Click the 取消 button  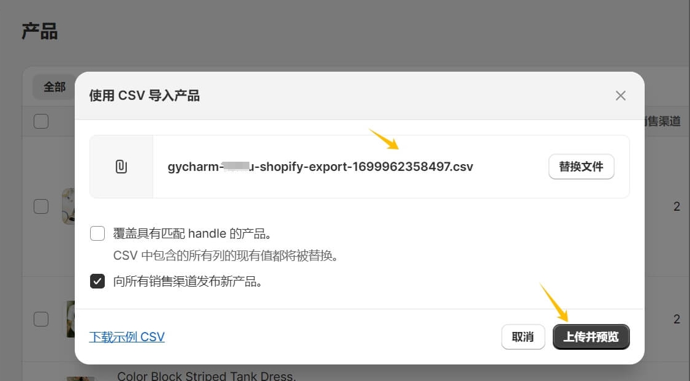[523, 337]
